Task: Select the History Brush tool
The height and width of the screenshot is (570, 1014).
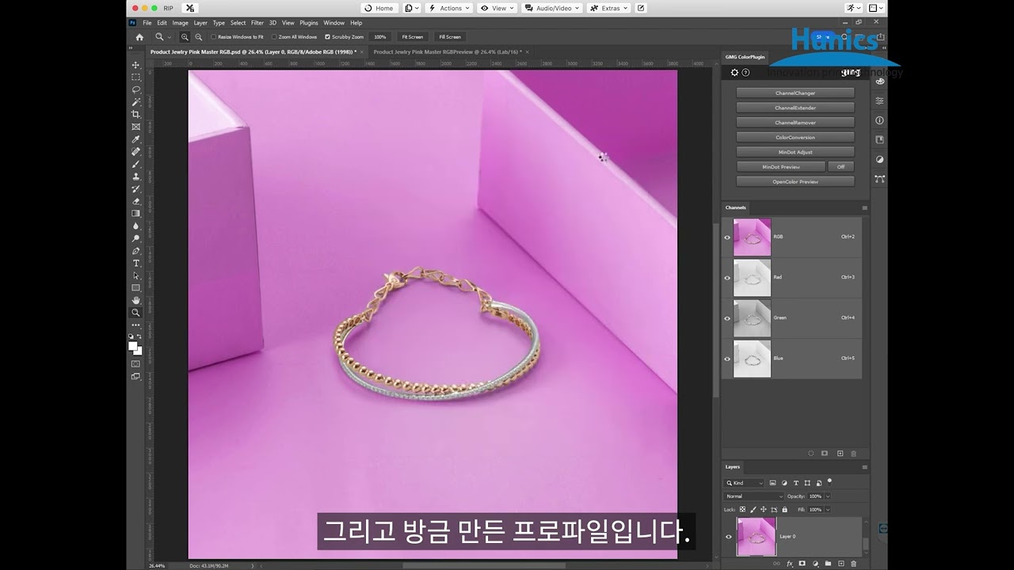Action: coord(135,188)
